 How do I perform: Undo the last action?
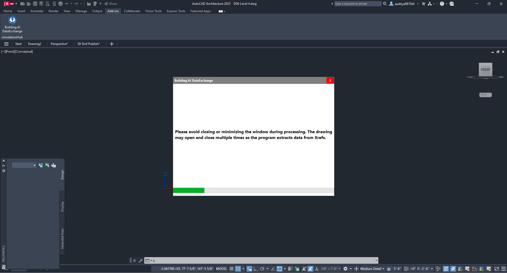tap(67, 4)
